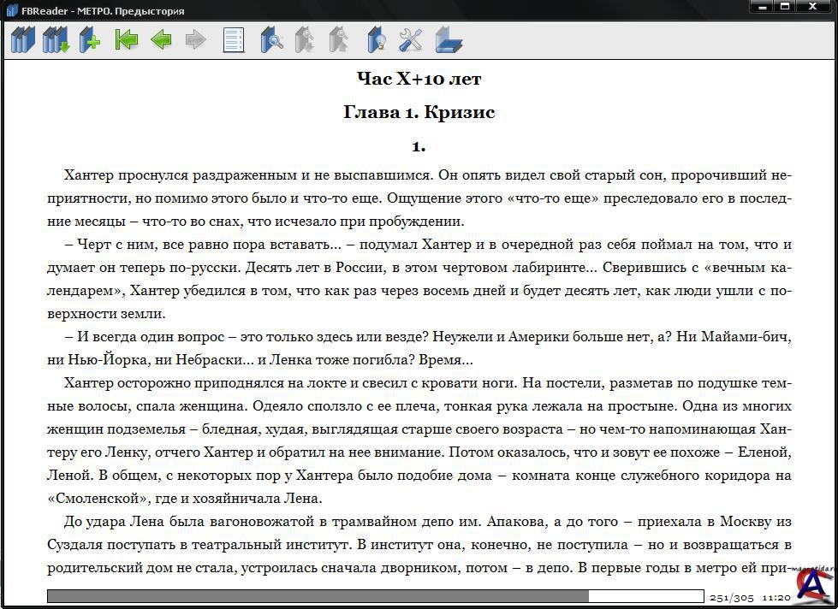Click the grayed forward arrow
838x609 pixels.
pyautogui.click(x=196, y=40)
